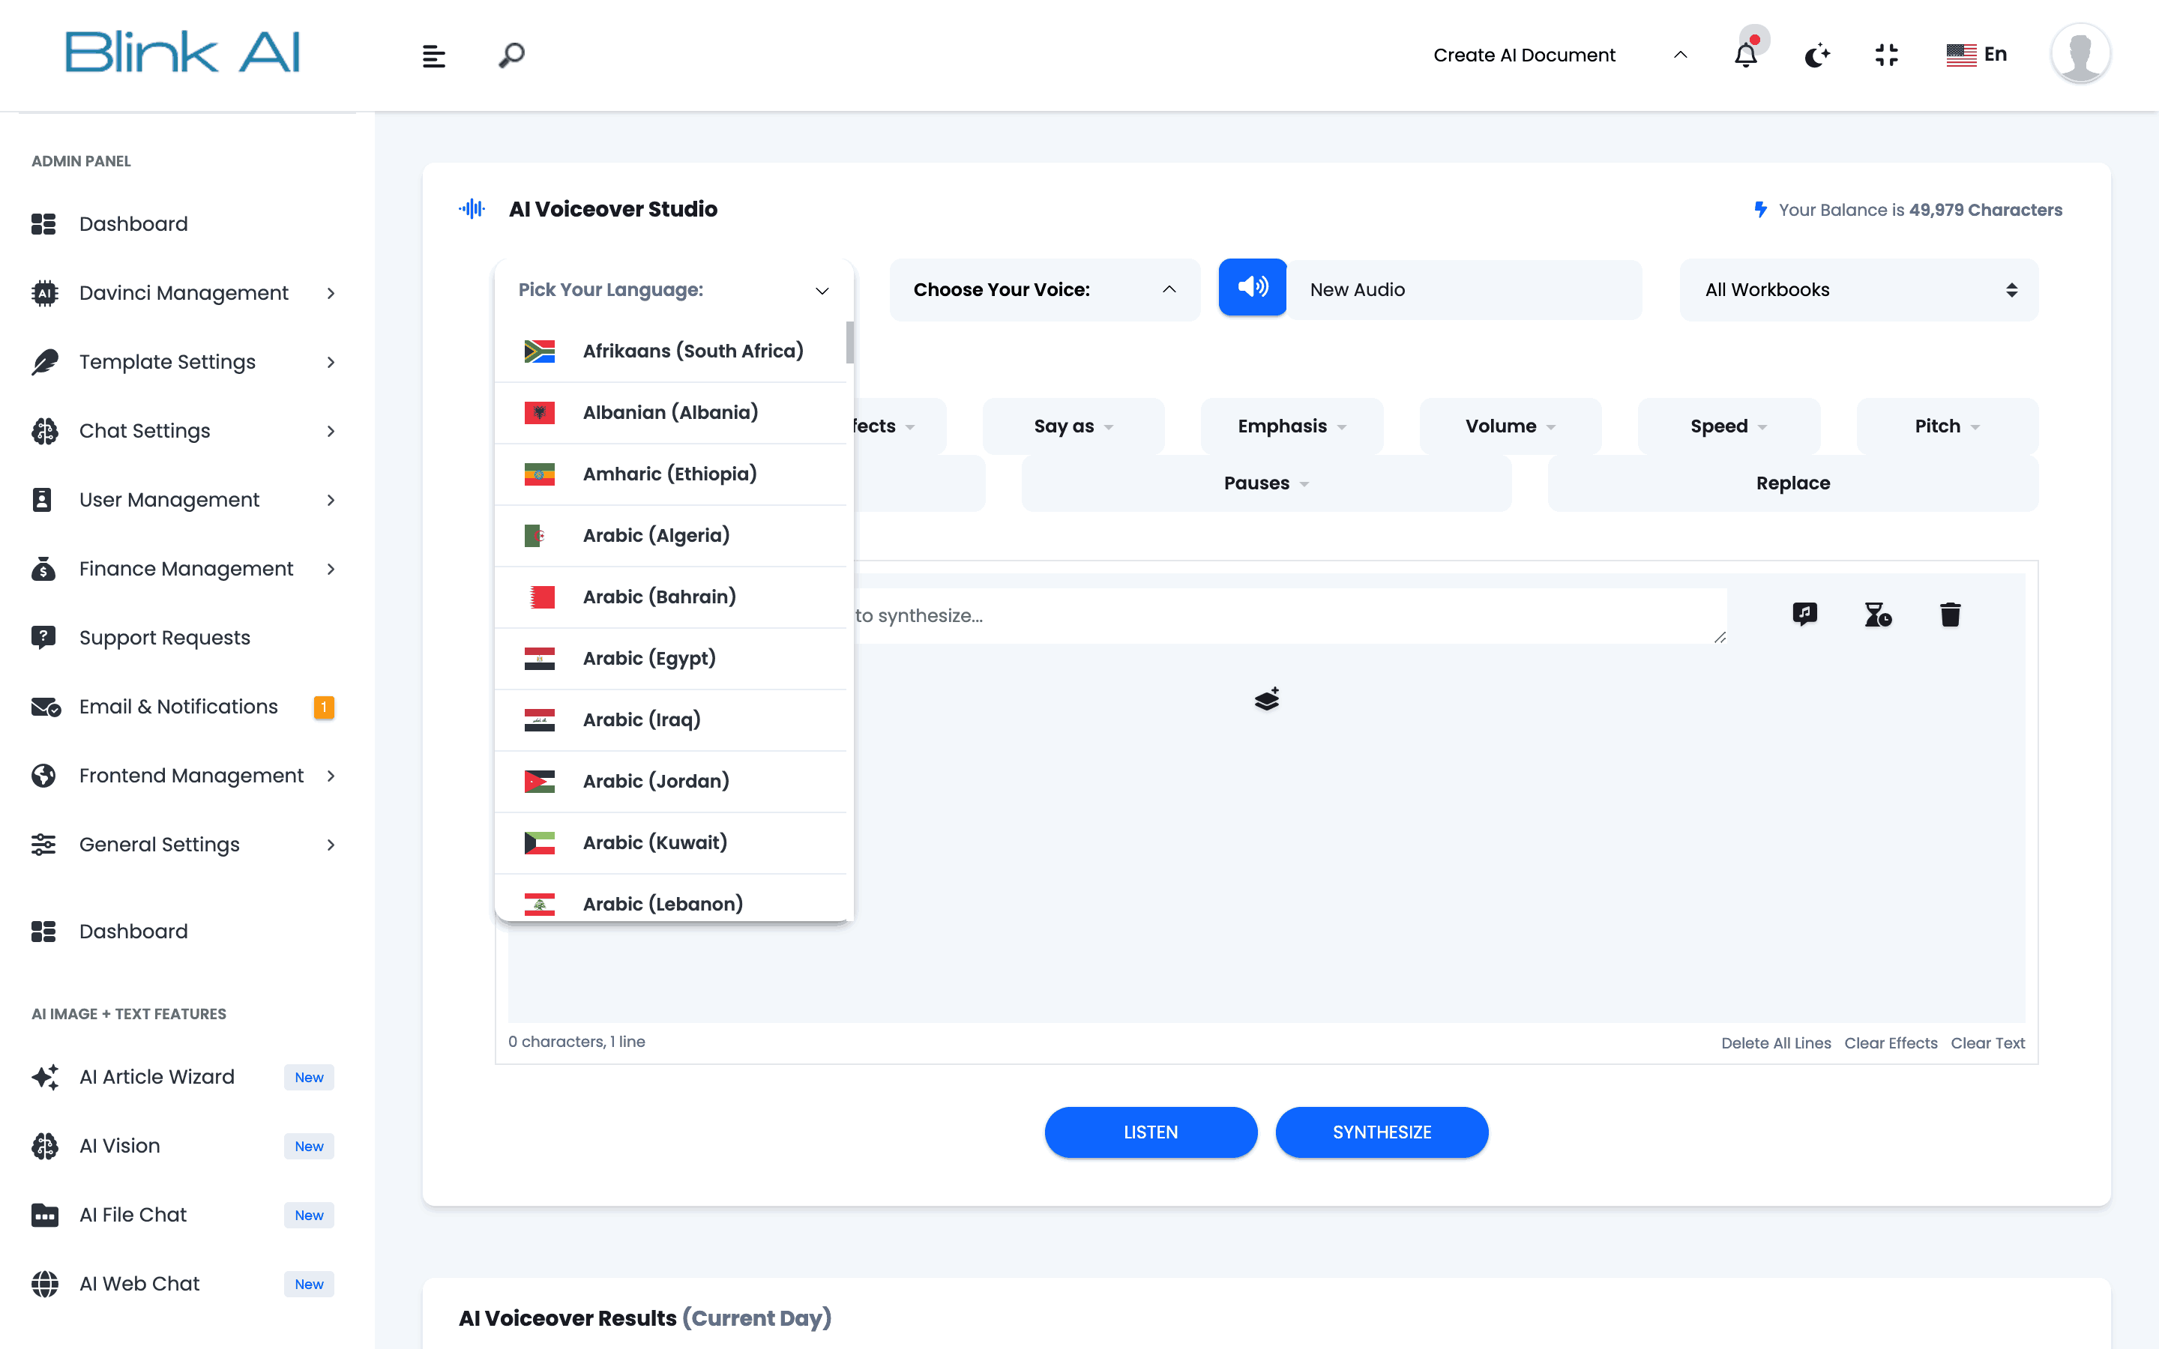Image resolution: width=2159 pixels, height=1349 pixels.
Task: Click the New Audio title field
Action: (x=1463, y=289)
